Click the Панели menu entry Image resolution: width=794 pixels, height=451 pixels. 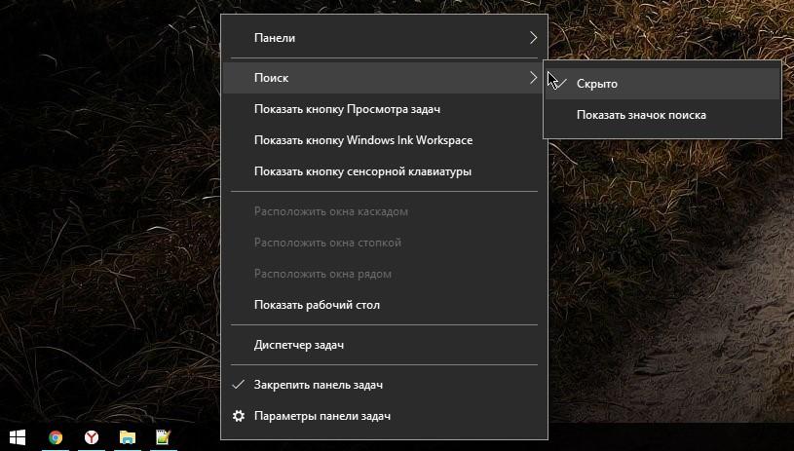click(275, 38)
